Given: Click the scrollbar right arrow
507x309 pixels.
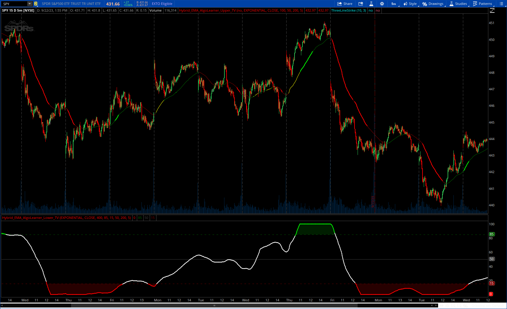Looking at the screenshot, I should pos(436,305).
